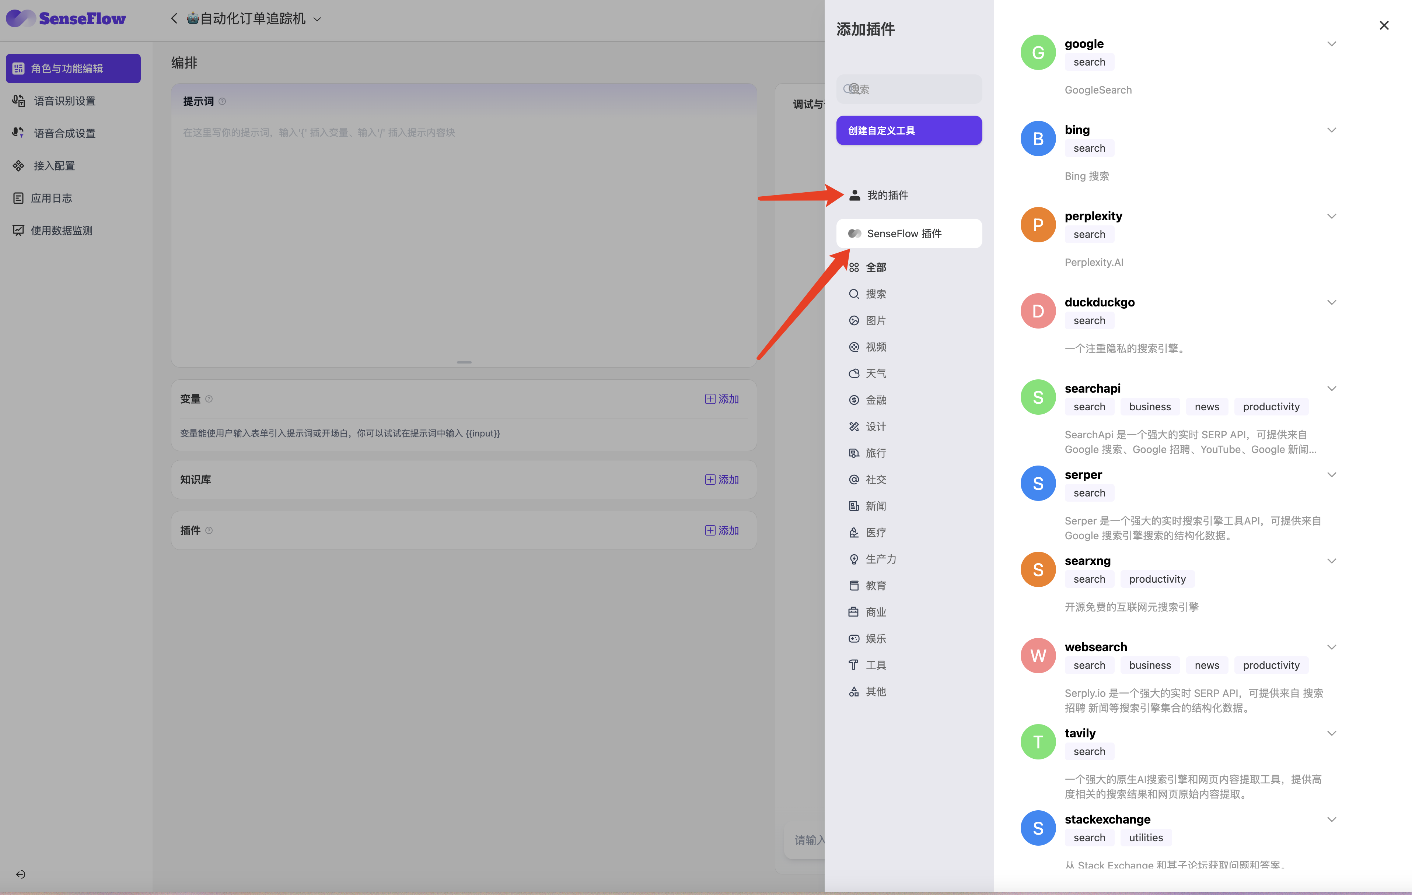Click the help icon beside 变量
The width and height of the screenshot is (1412, 895).
point(209,399)
